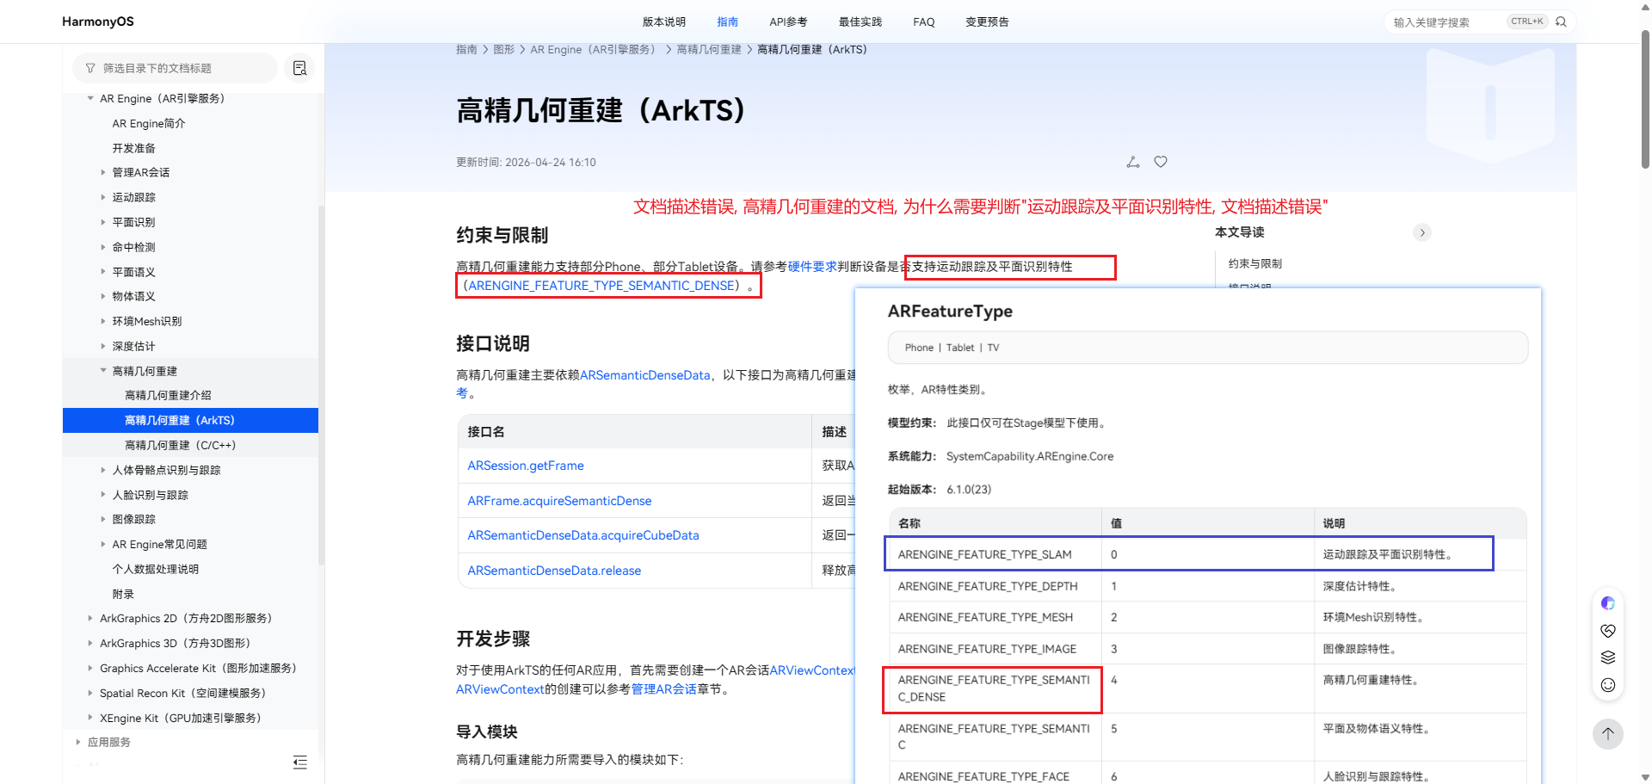Expand the 深度估计 tree node
The image size is (1652, 784).
[103, 346]
